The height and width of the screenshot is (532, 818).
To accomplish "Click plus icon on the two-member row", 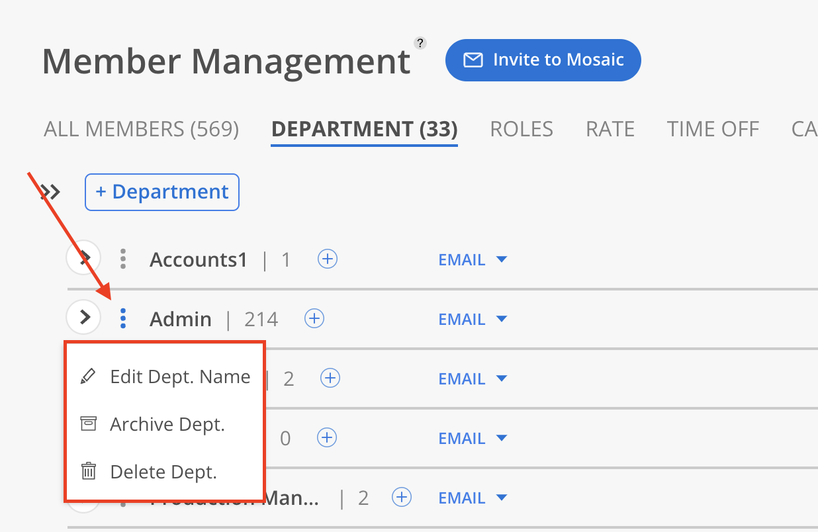I will click(330, 378).
